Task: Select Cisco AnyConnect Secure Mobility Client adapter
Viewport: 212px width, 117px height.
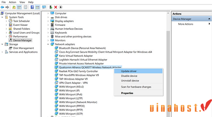Action: coord(105,52)
